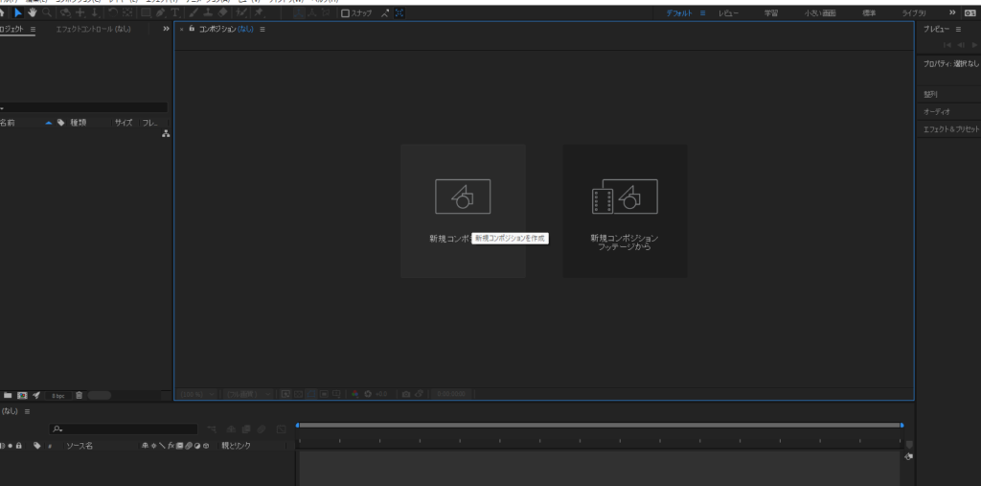The image size is (981, 486).
Task: Open the エフェクトコントロール tab
Action: point(93,30)
